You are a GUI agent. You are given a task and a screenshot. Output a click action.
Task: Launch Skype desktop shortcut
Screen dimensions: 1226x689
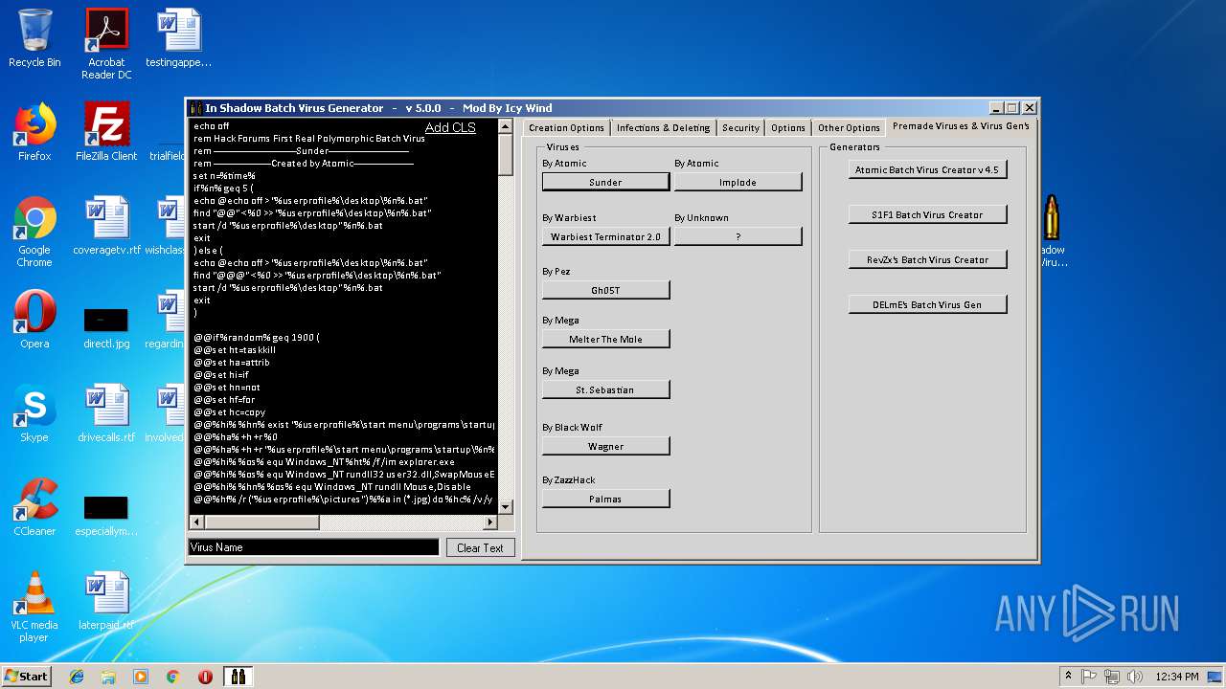tap(34, 413)
